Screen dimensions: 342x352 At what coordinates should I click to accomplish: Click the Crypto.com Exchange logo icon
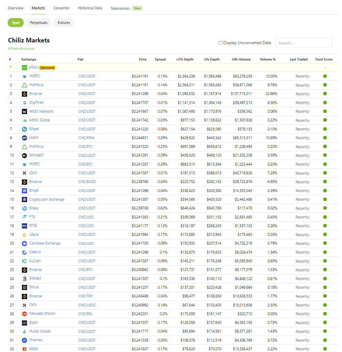[x=24, y=199]
